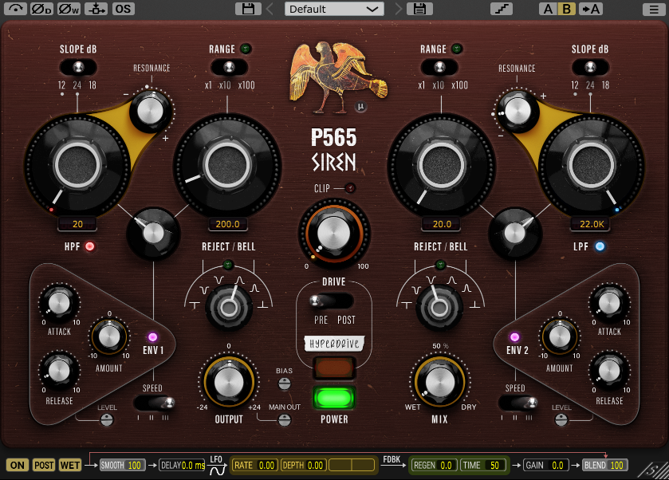Click the ENV 1 LEVEL trim screw

[x=107, y=420]
